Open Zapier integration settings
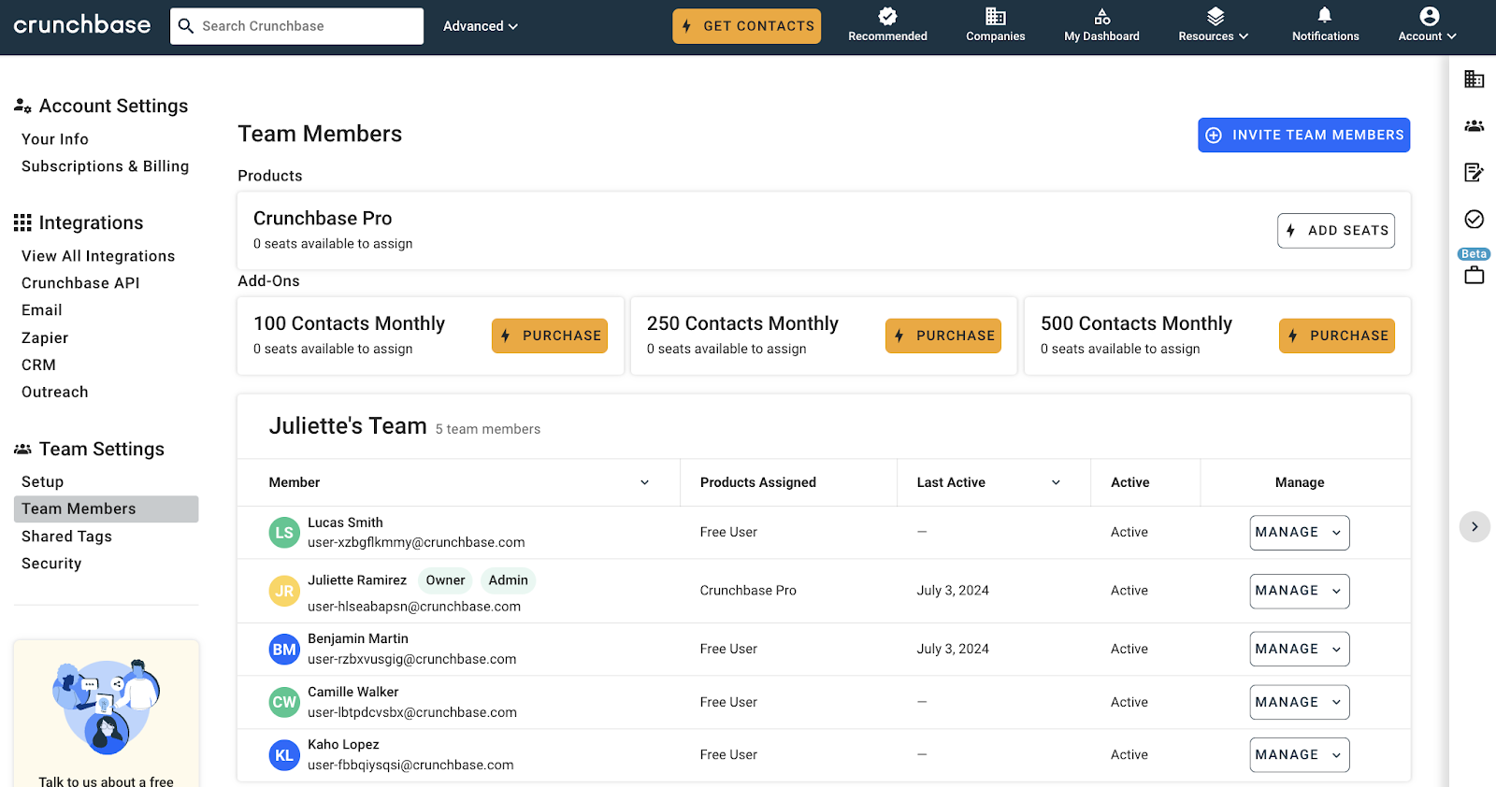This screenshot has width=1496, height=787. [45, 337]
